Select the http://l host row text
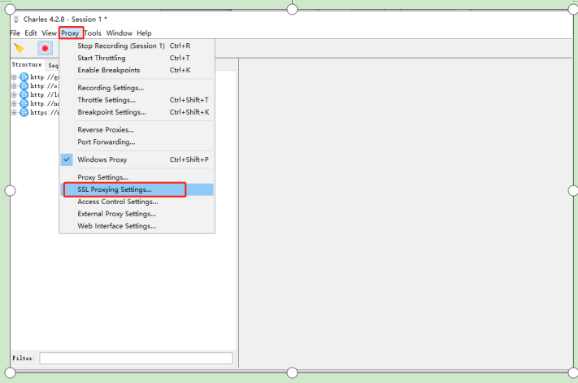578x383 pixels. pos(44,95)
